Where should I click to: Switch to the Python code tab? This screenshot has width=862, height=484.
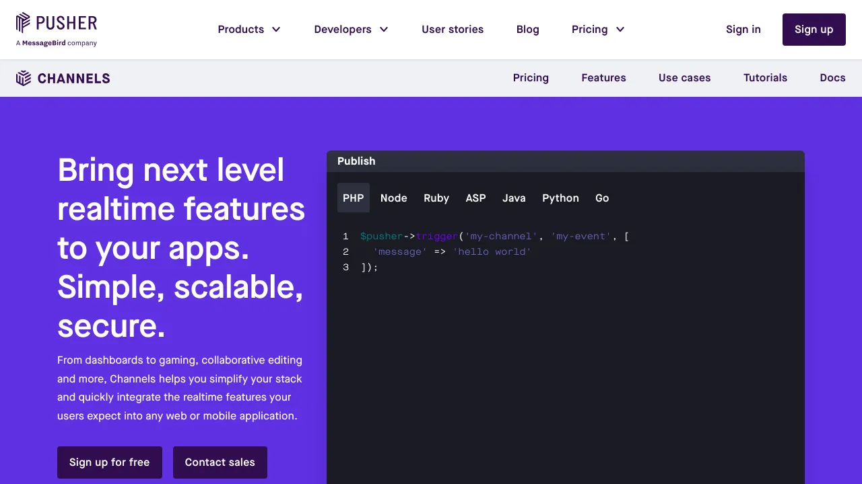click(x=560, y=198)
